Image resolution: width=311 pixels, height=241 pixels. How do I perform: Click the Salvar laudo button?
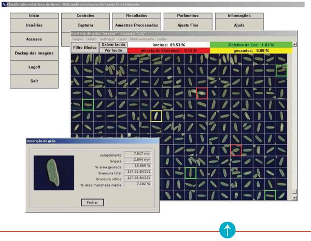click(114, 45)
